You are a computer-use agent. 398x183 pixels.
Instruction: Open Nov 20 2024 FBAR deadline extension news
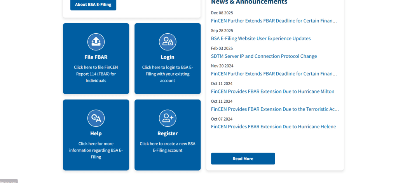[x=274, y=74]
